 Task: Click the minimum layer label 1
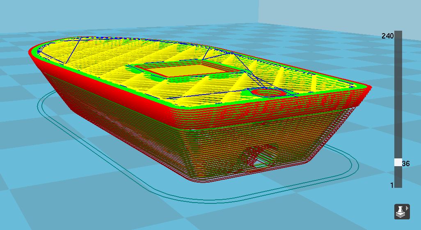392,185
